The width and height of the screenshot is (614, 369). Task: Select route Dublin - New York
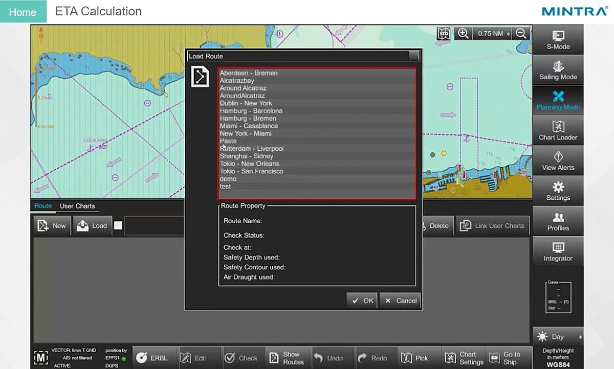tap(316, 103)
